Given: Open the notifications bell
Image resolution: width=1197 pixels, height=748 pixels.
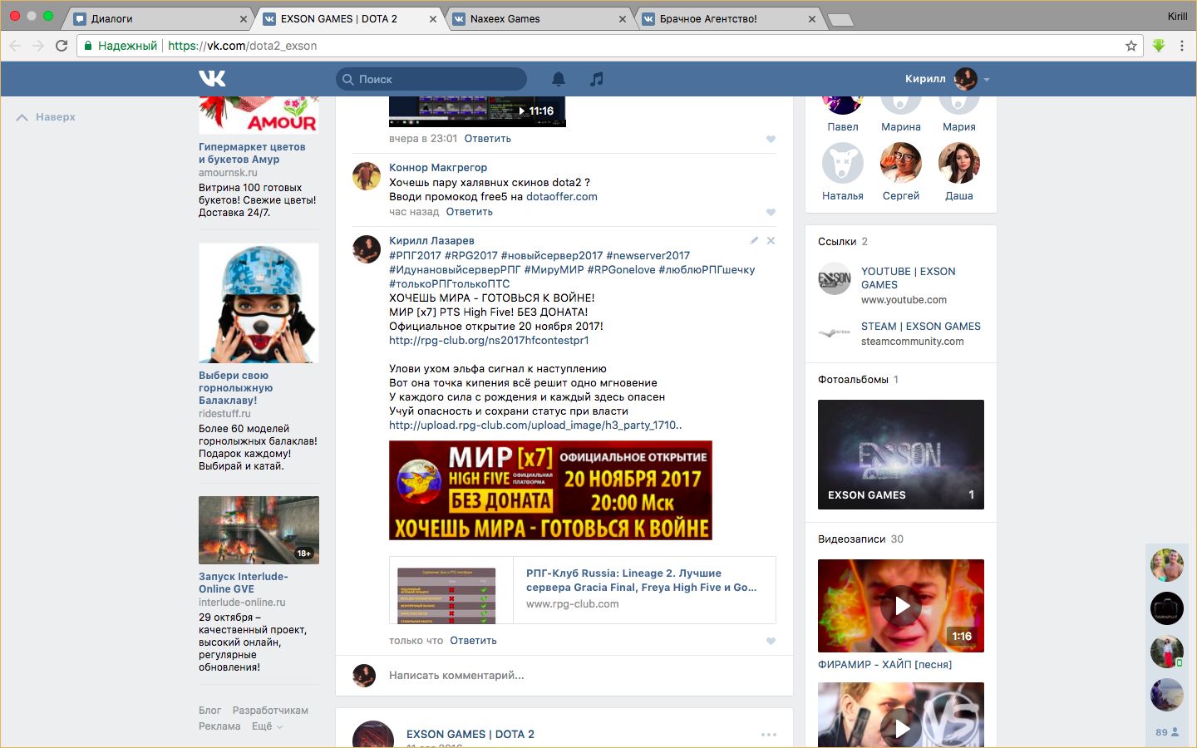Looking at the screenshot, I should coord(559,79).
